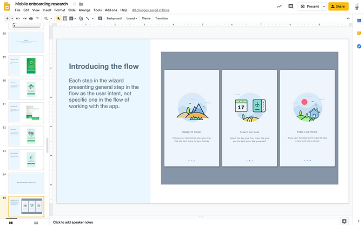Click the Theme button

(146, 18)
